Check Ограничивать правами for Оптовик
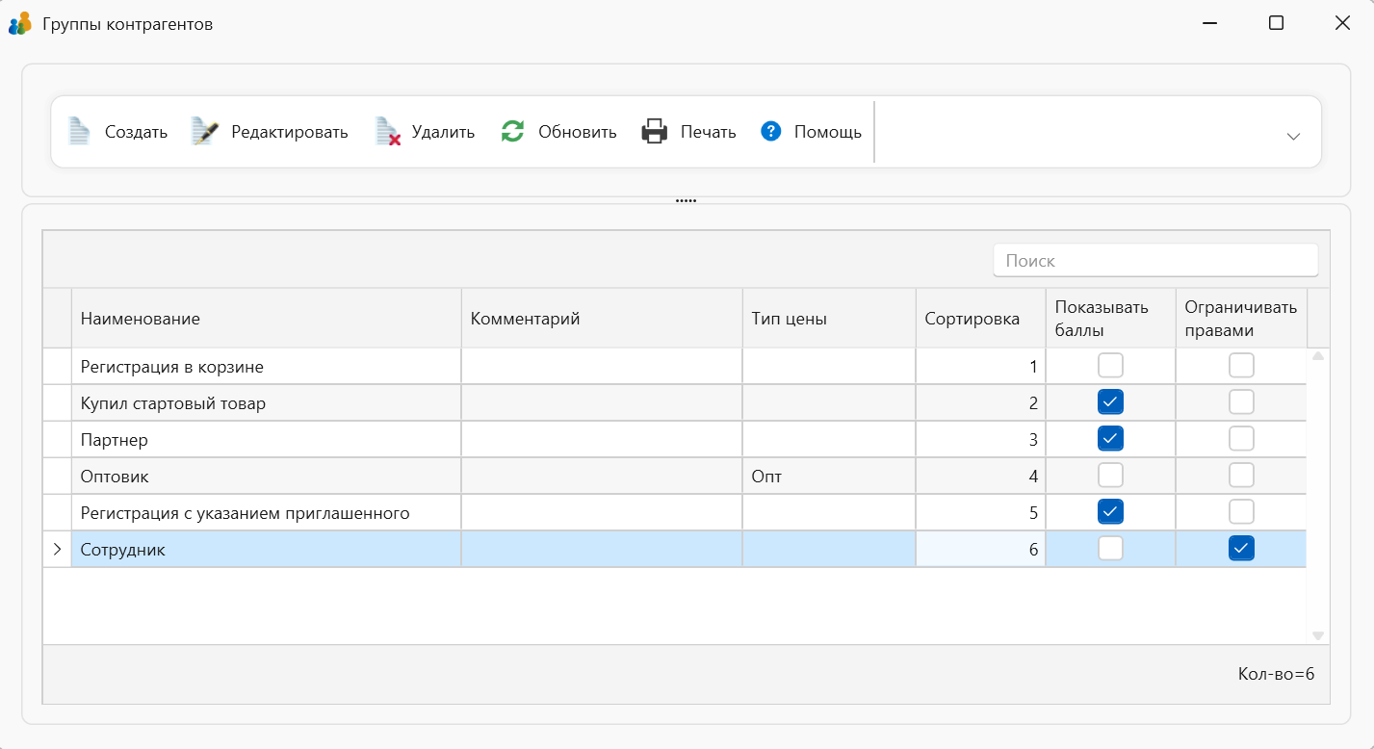1374x749 pixels. coord(1242,476)
